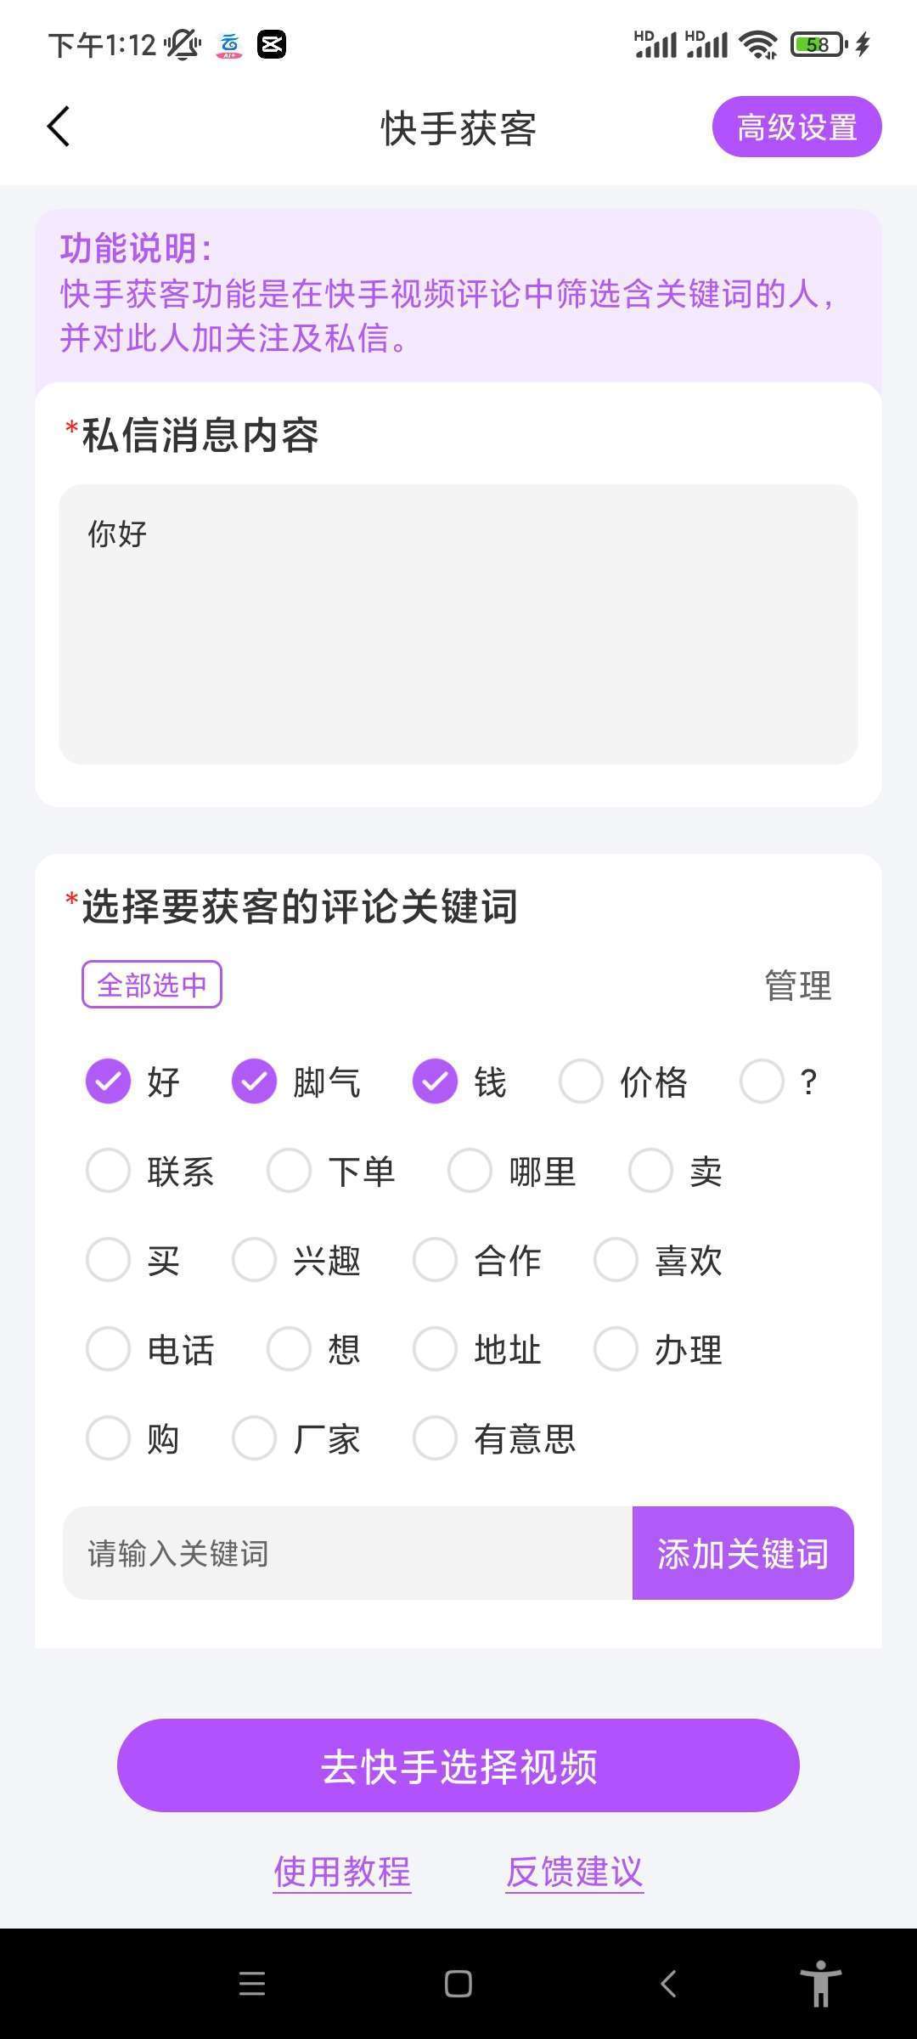Tap the 请输入关键词 input field

(348, 1553)
